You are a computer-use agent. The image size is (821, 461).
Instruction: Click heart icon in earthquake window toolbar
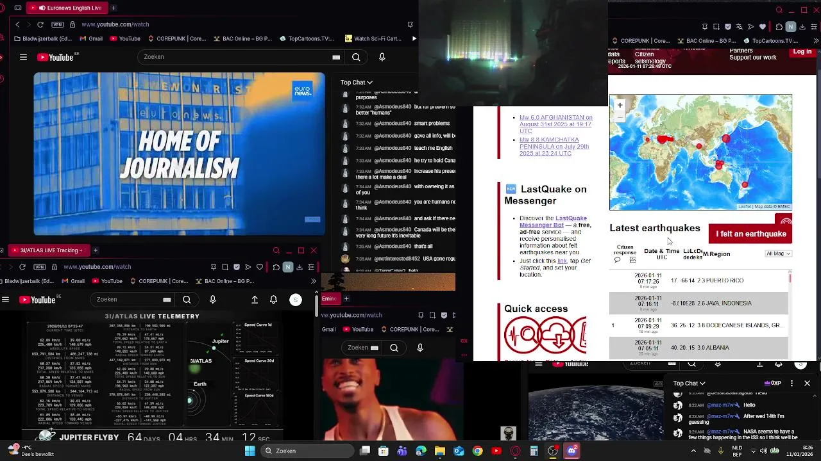(x=763, y=27)
